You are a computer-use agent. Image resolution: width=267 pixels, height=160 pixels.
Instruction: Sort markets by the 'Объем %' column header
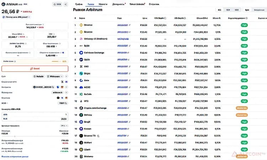[x=216, y=18]
